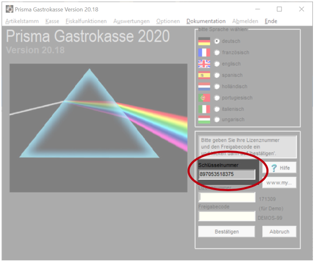Select französisch as the language
Screen dimensions: 315x262
tap(217, 53)
